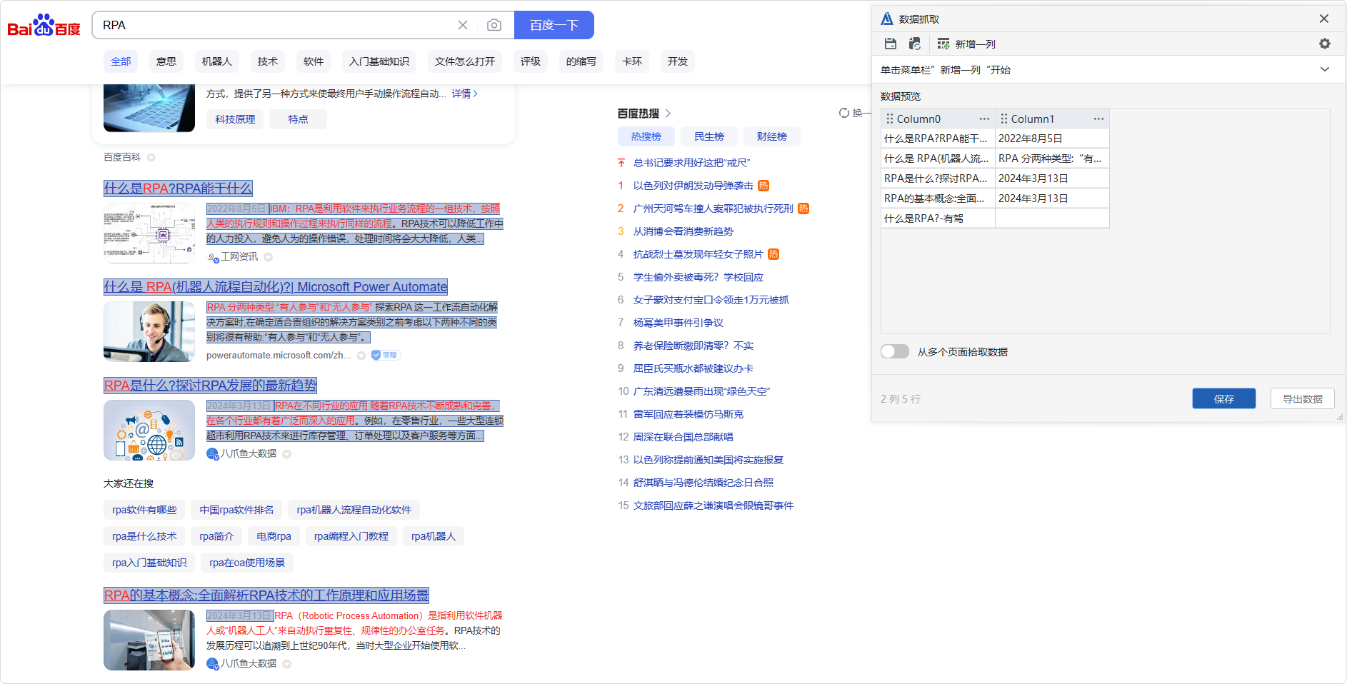Switch to the 财经榜 tab
1347x684 pixels.
772,136
